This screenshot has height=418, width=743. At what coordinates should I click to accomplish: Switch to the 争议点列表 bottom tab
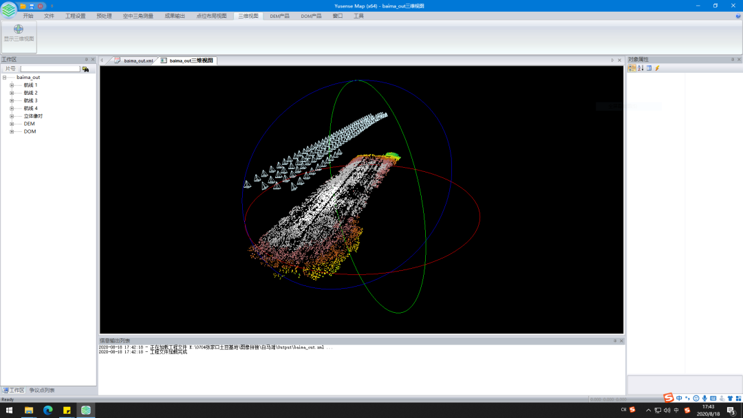point(42,390)
